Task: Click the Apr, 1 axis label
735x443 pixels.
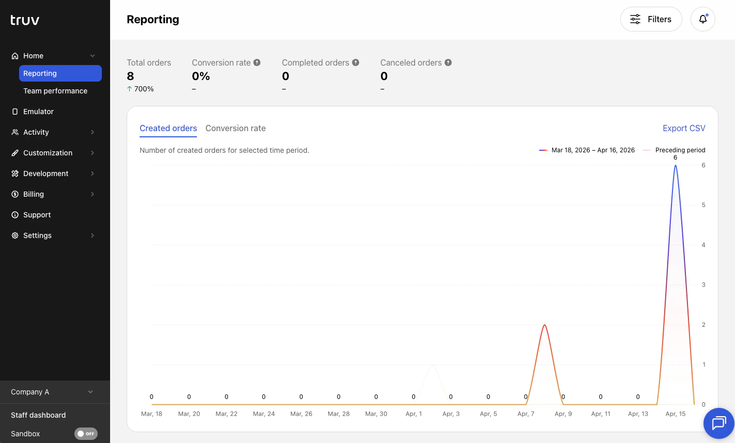Action: 414,414
